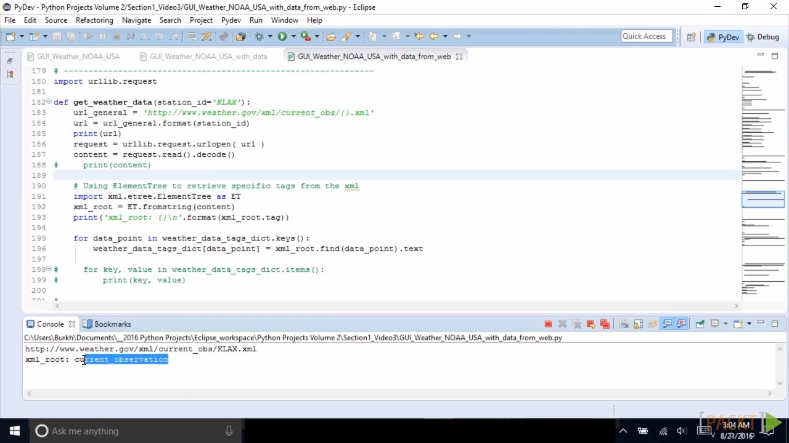789x443 pixels.
Task: Click the Save All toolbar icon
Action: pyautogui.click(x=71, y=36)
